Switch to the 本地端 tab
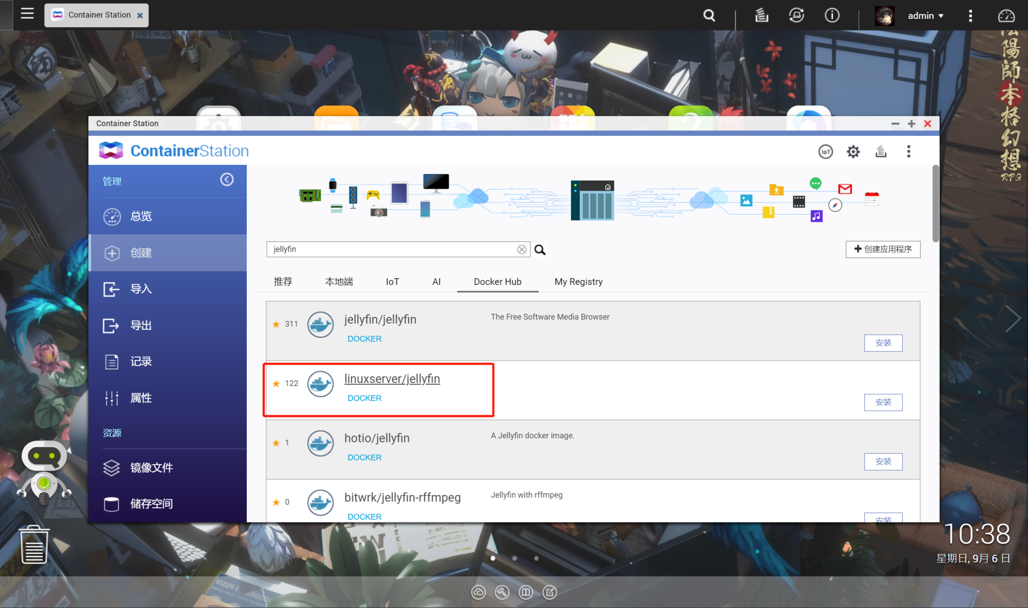 [x=339, y=282]
